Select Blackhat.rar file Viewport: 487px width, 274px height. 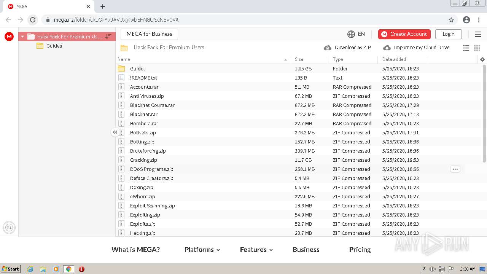144,115
